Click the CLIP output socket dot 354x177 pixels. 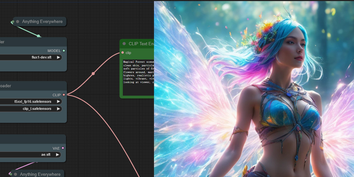point(64,95)
